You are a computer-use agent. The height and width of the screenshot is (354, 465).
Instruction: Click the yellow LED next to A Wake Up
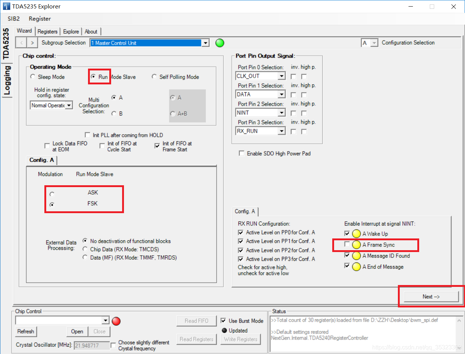(x=356, y=234)
